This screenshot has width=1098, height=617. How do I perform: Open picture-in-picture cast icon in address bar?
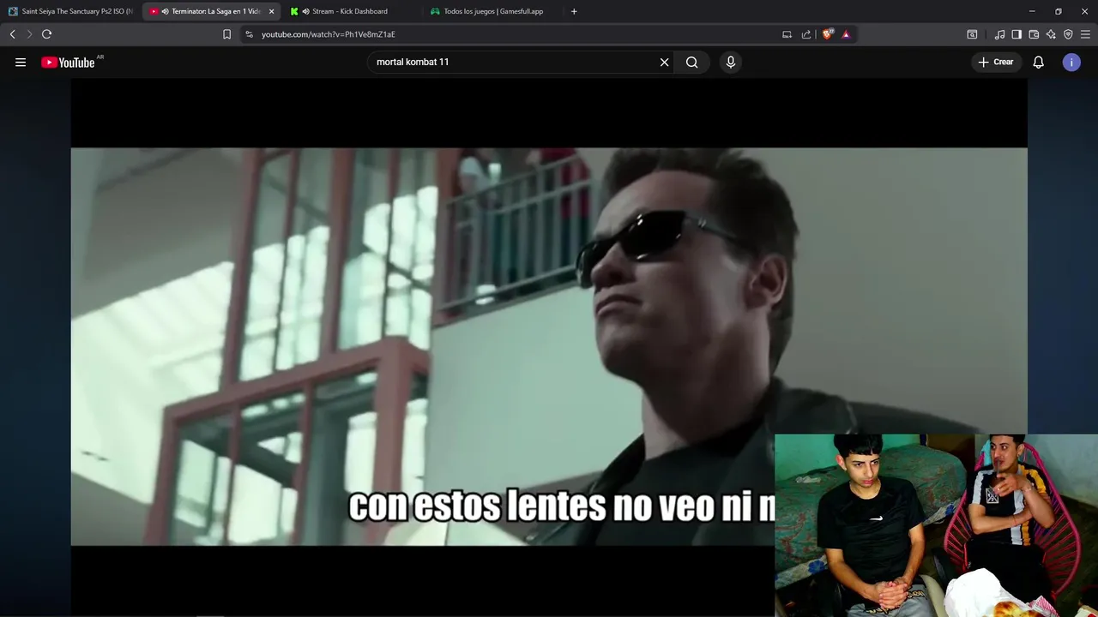coord(787,34)
